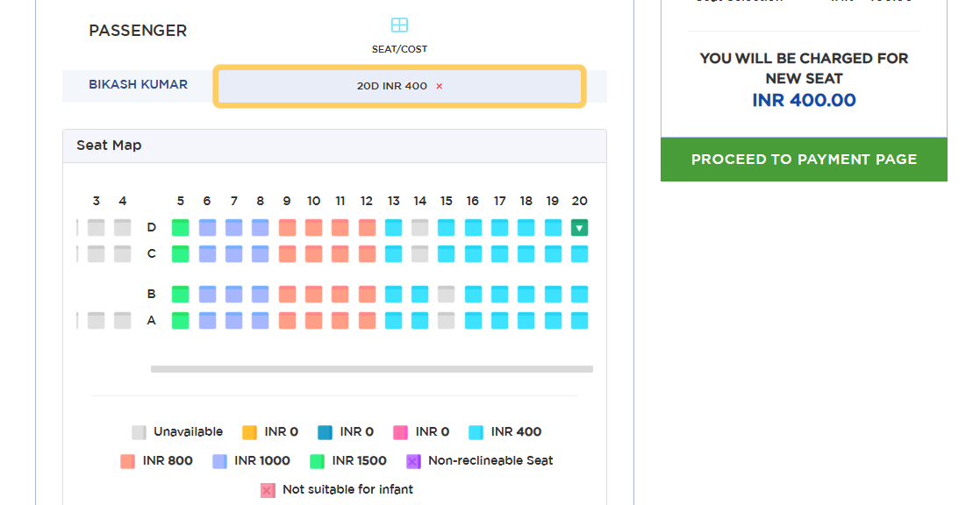Image resolution: width=980 pixels, height=505 pixels.
Task: Select salmon seat 9D
Action: coord(287,228)
